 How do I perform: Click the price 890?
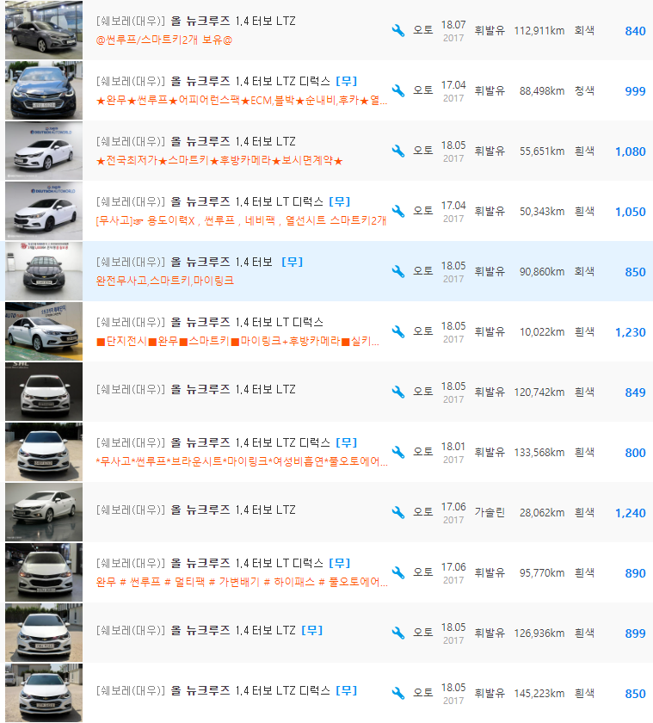coord(635,573)
